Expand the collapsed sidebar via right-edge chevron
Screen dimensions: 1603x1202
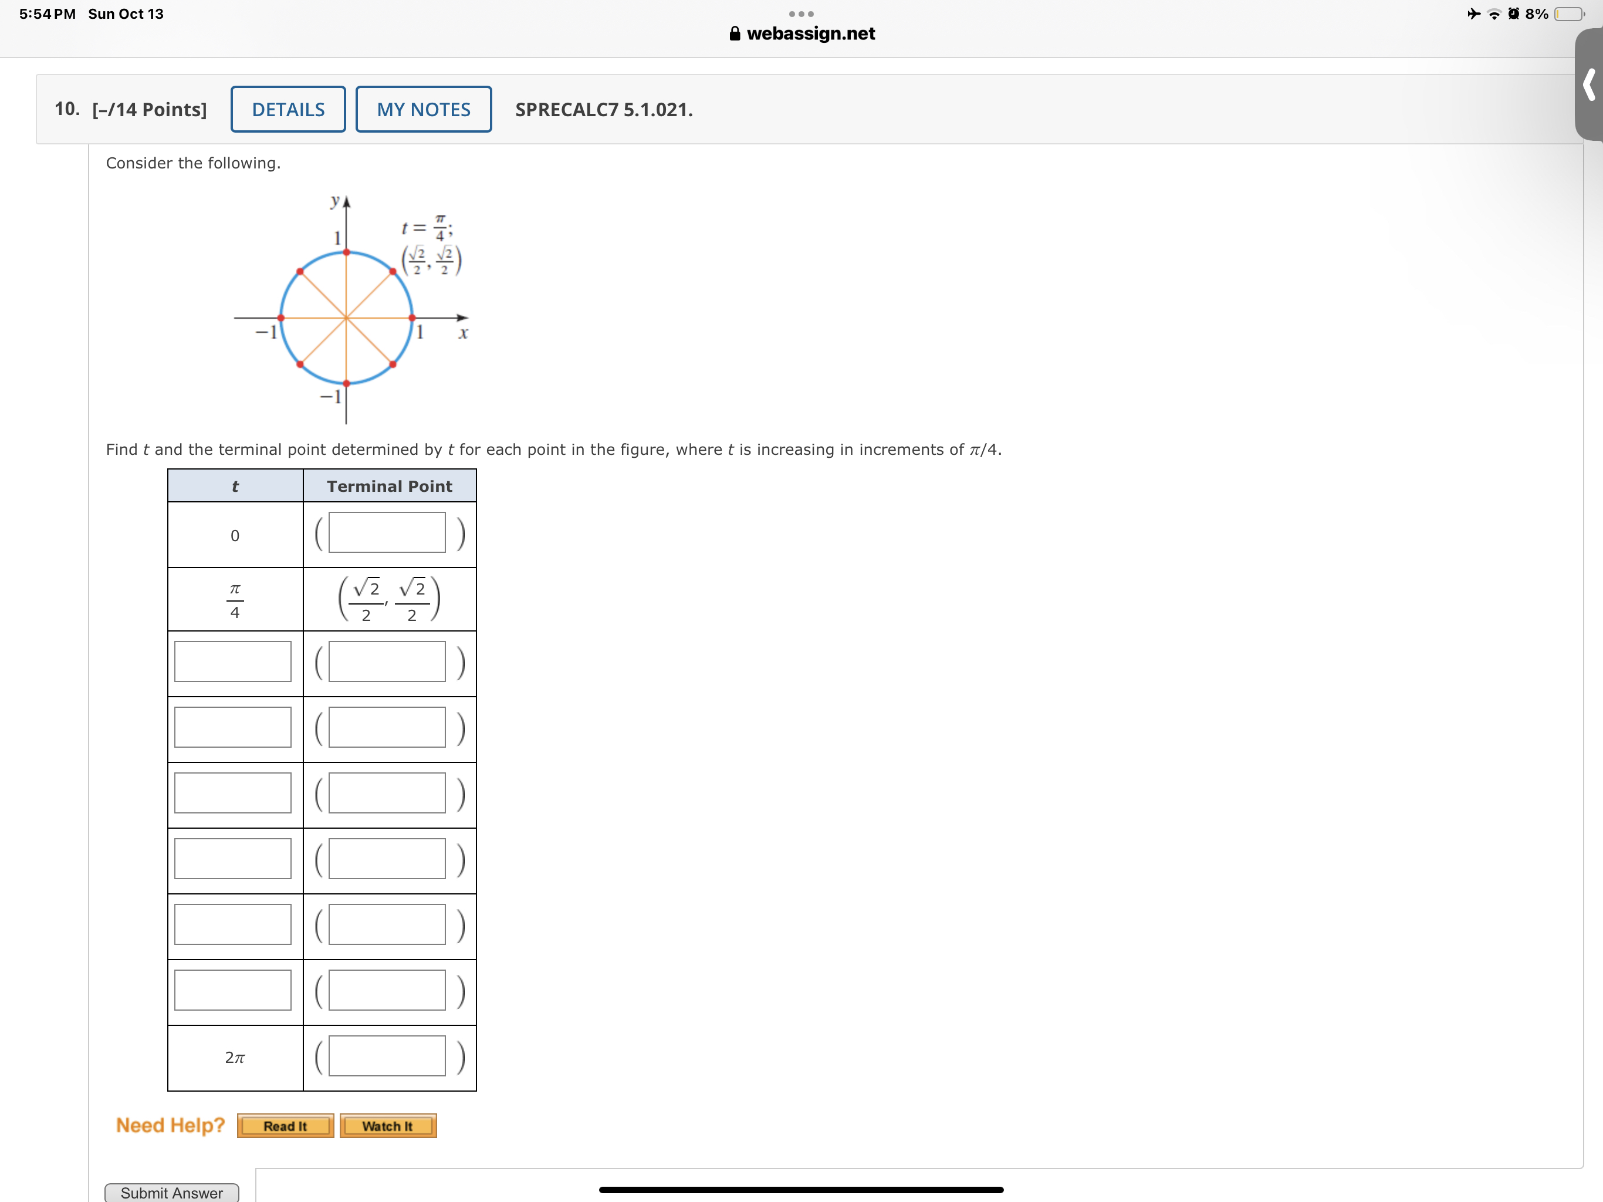tap(1590, 83)
